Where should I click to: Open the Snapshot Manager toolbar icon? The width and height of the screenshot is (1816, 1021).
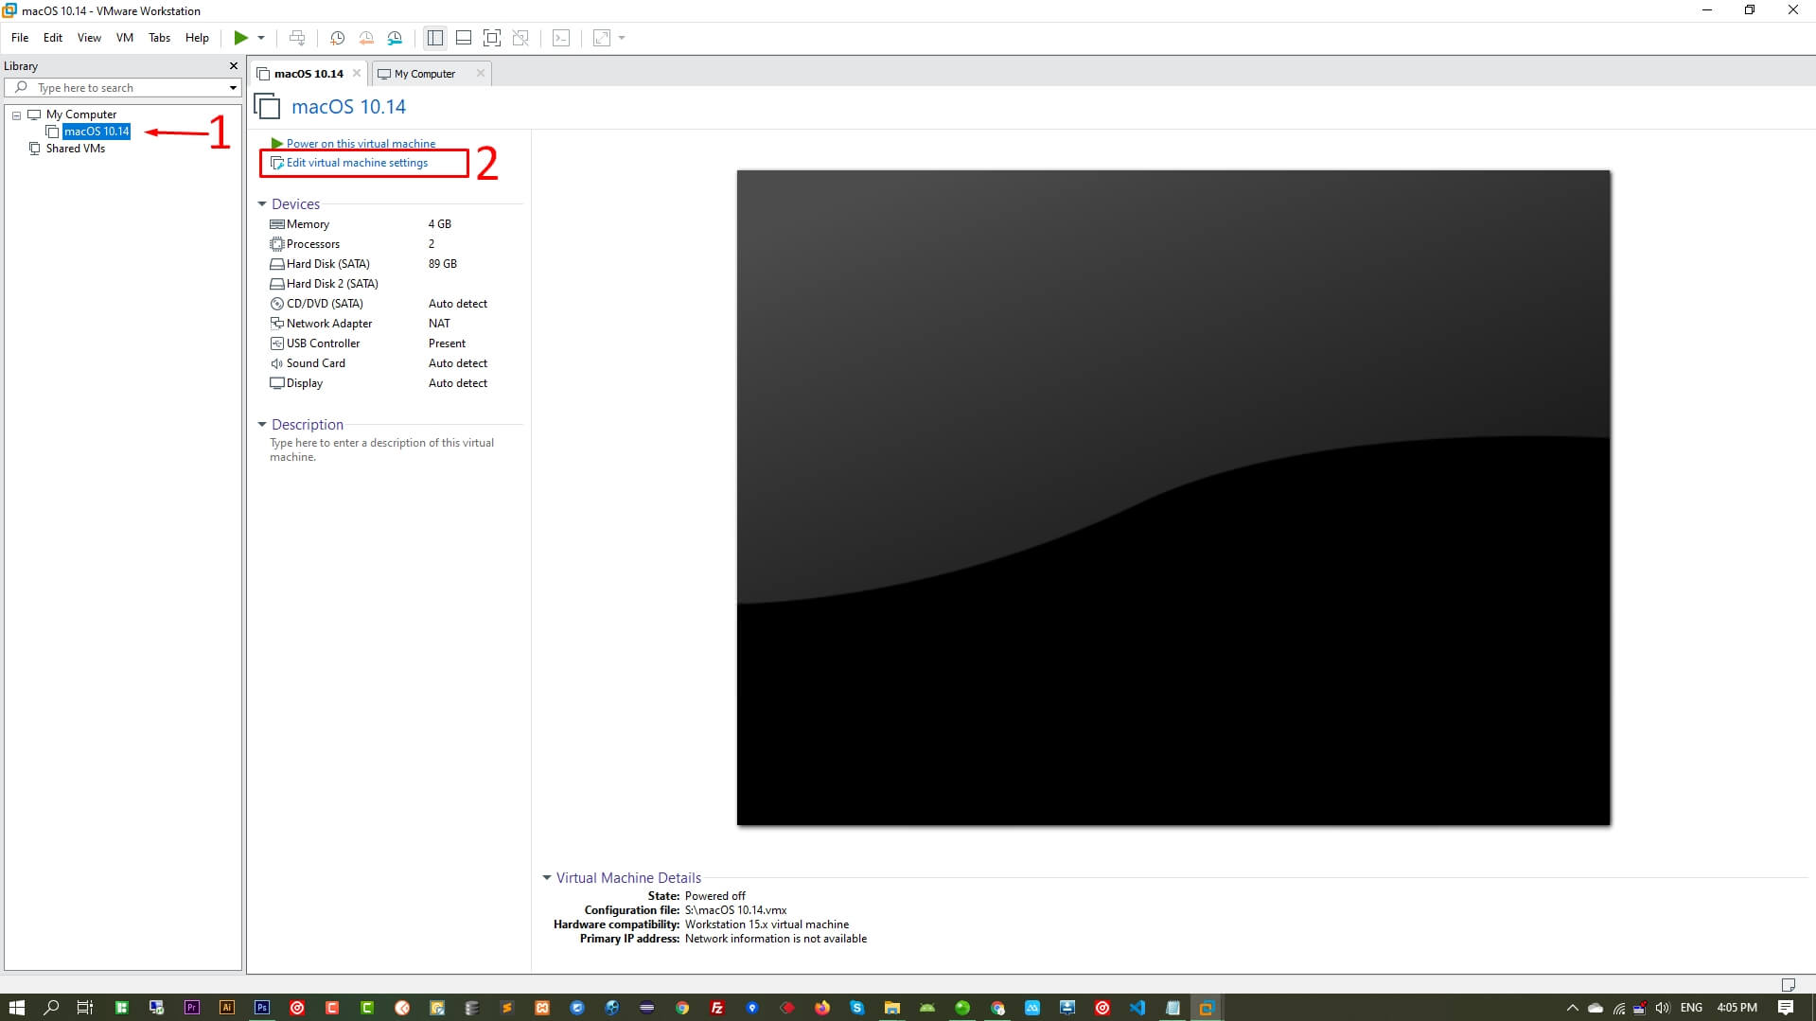click(395, 38)
